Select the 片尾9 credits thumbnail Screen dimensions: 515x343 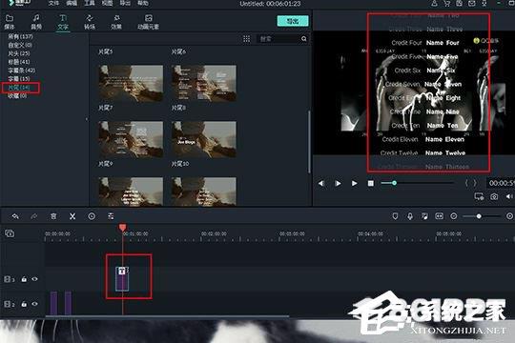coord(131,192)
